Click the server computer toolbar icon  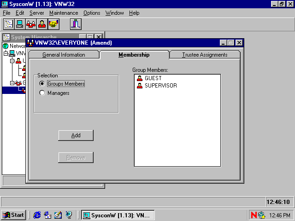point(20,24)
